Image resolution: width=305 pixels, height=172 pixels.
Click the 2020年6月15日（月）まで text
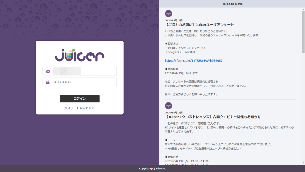click(x=181, y=73)
